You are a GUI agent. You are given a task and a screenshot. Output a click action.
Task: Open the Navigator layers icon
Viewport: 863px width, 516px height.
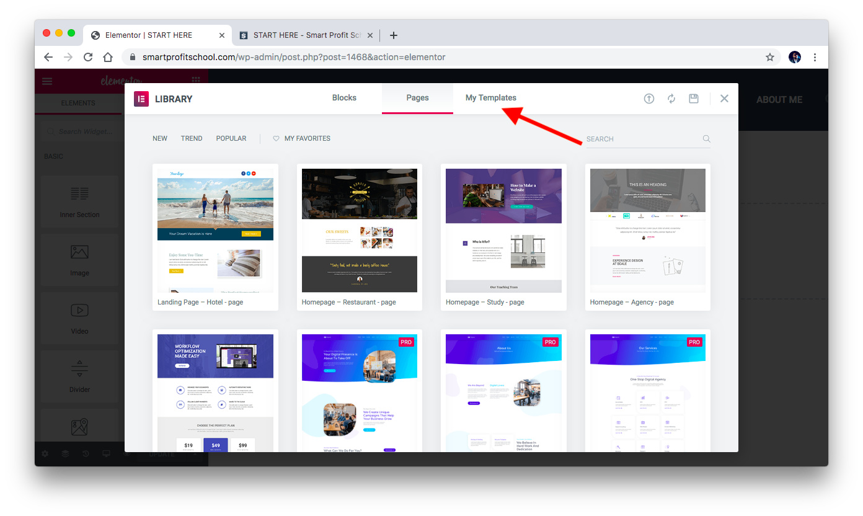pyautogui.click(x=65, y=454)
